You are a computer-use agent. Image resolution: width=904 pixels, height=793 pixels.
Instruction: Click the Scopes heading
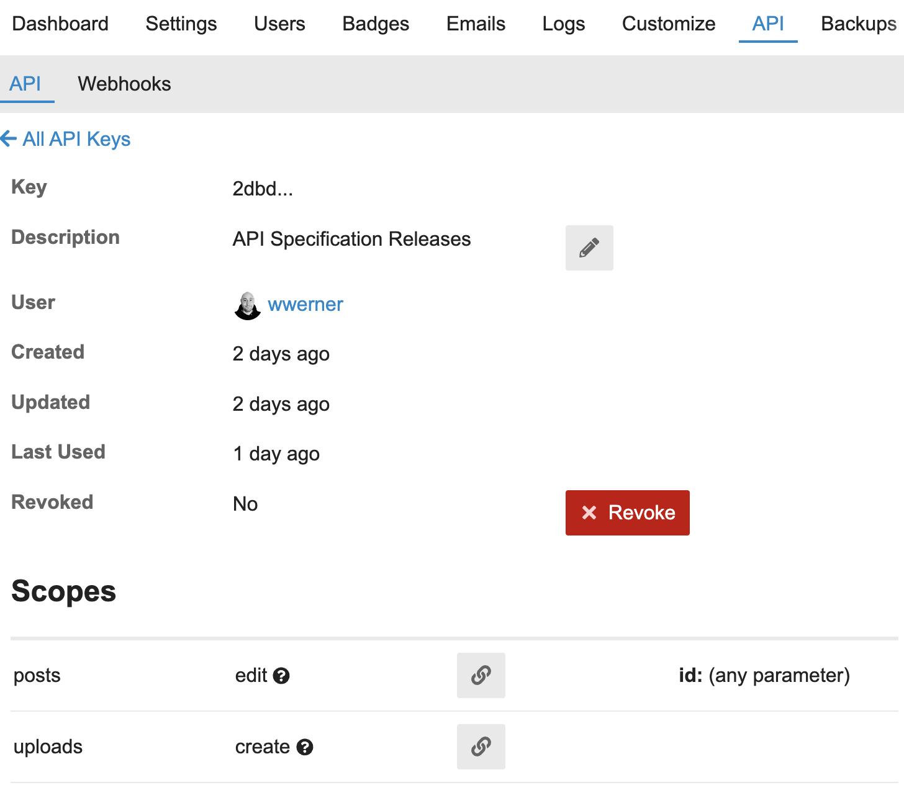point(64,591)
